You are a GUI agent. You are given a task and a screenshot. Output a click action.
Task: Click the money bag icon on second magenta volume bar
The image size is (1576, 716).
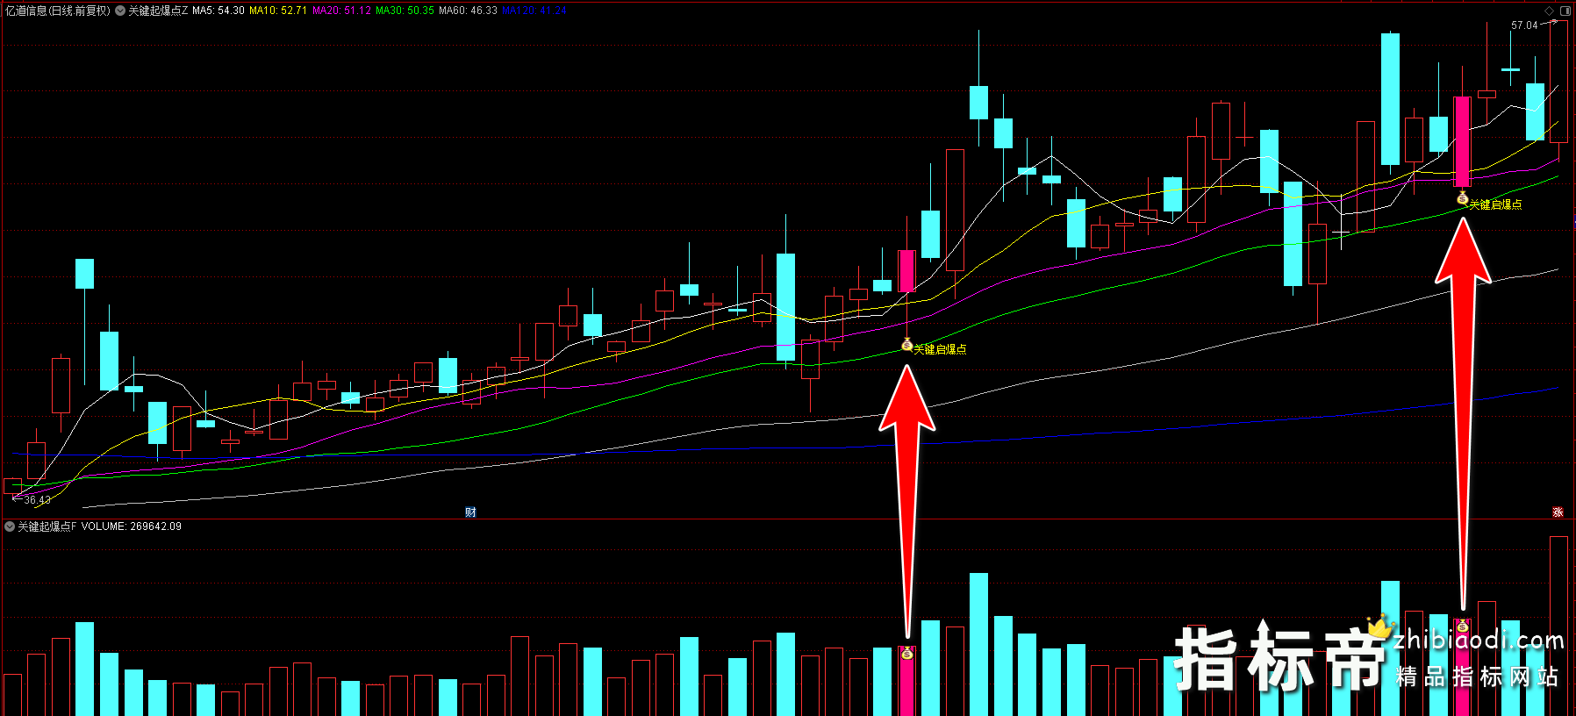1462,626
